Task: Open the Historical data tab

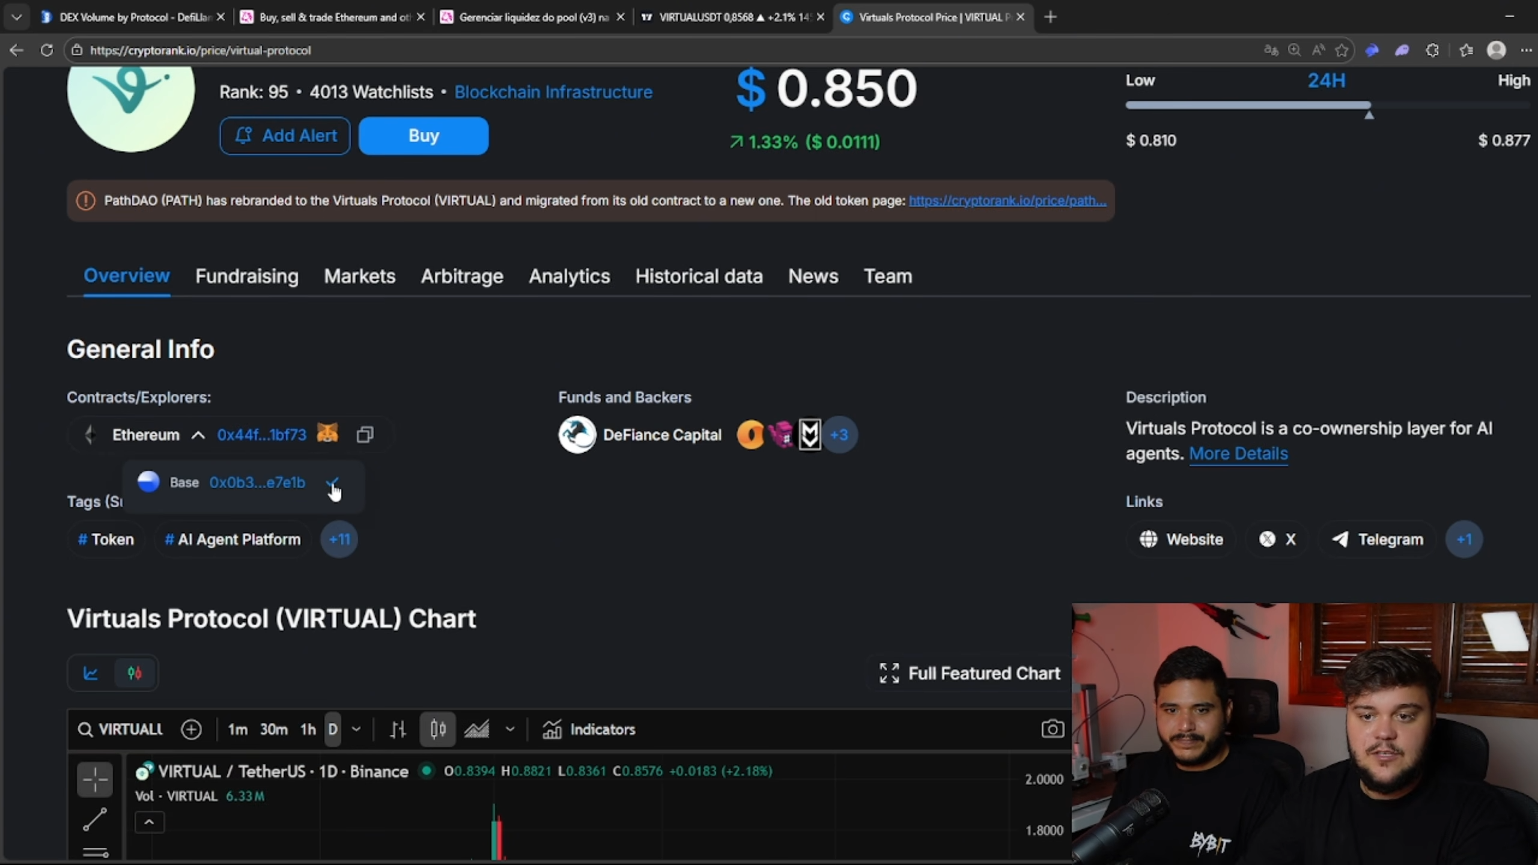Action: (x=699, y=276)
